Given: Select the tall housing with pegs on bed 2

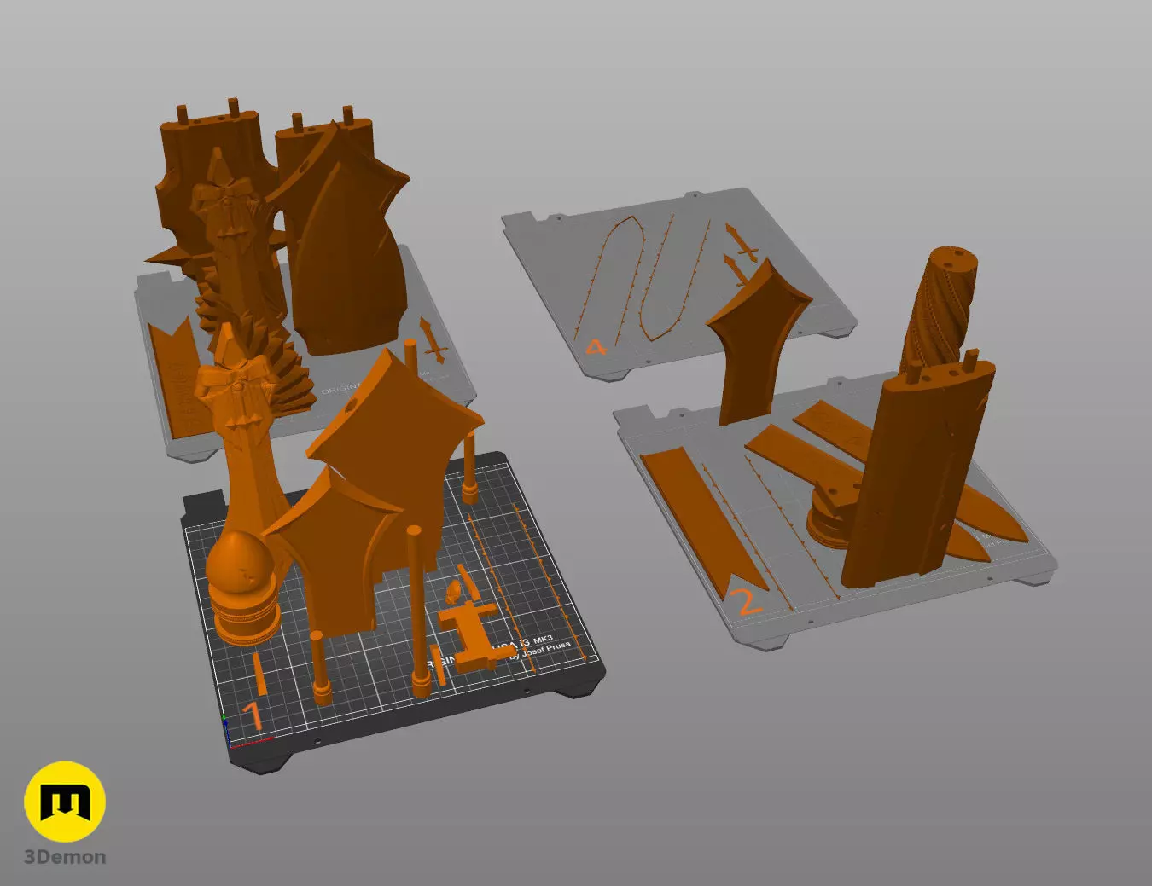Looking at the screenshot, I should click(917, 475).
